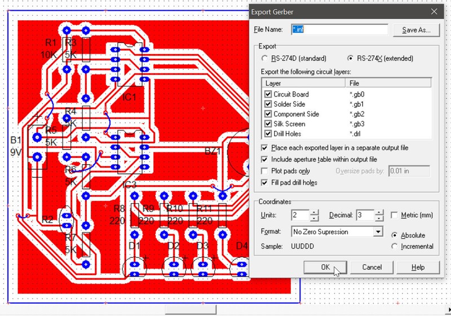The height and width of the screenshot is (316, 451).
Task: Open Help for Export Gerber
Action: 418,267
